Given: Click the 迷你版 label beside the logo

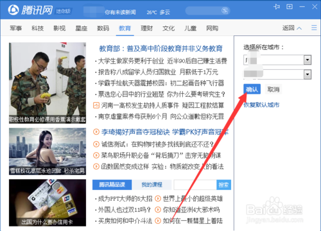Looking at the screenshot, I should 64,11.
